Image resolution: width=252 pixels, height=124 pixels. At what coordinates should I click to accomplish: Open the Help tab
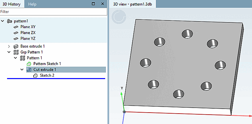[x=32, y=4]
